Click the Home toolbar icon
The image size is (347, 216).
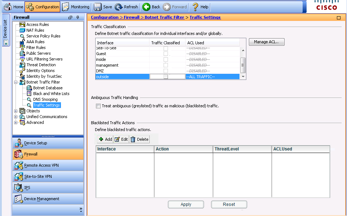coord(8,7)
